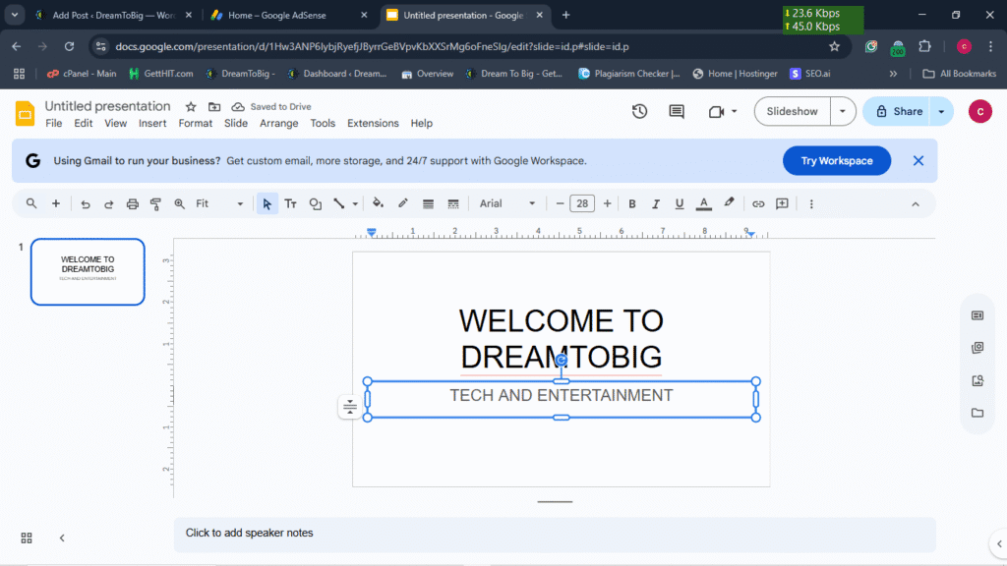The width and height of the screenshot is (1007, 566).
Task: Click the Try Workspace button
Action: coord(836,160)
